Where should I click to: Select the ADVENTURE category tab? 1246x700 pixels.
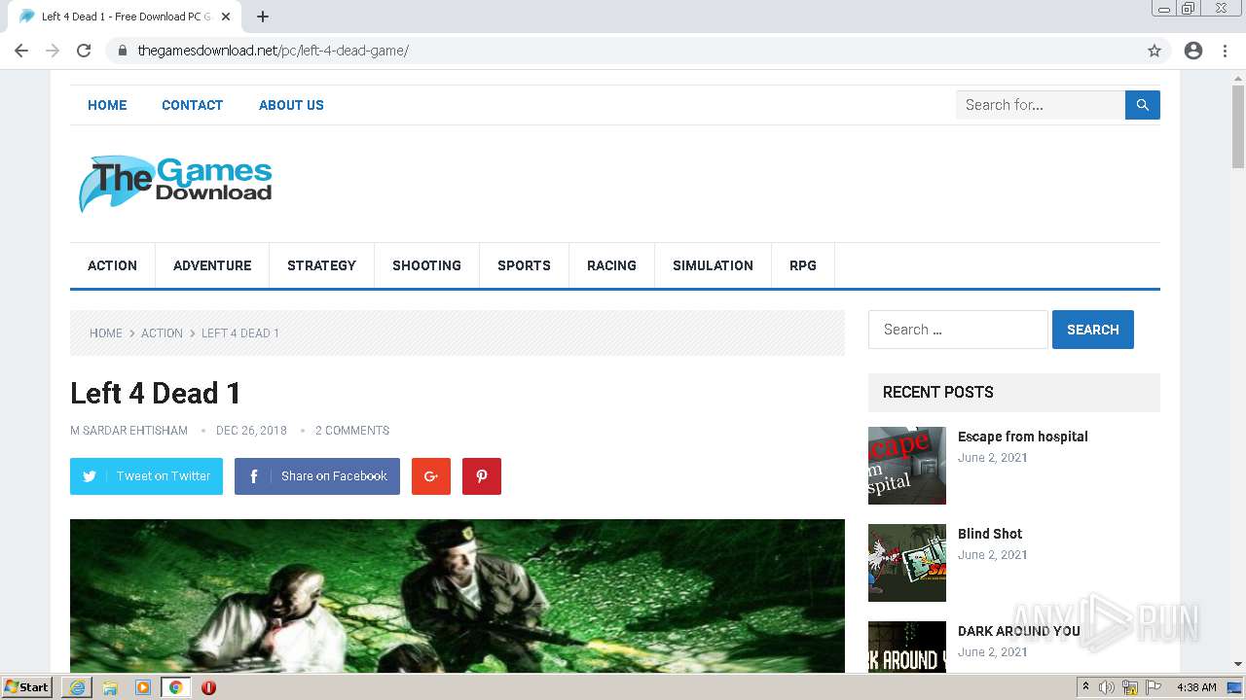[x=212, y=265]
